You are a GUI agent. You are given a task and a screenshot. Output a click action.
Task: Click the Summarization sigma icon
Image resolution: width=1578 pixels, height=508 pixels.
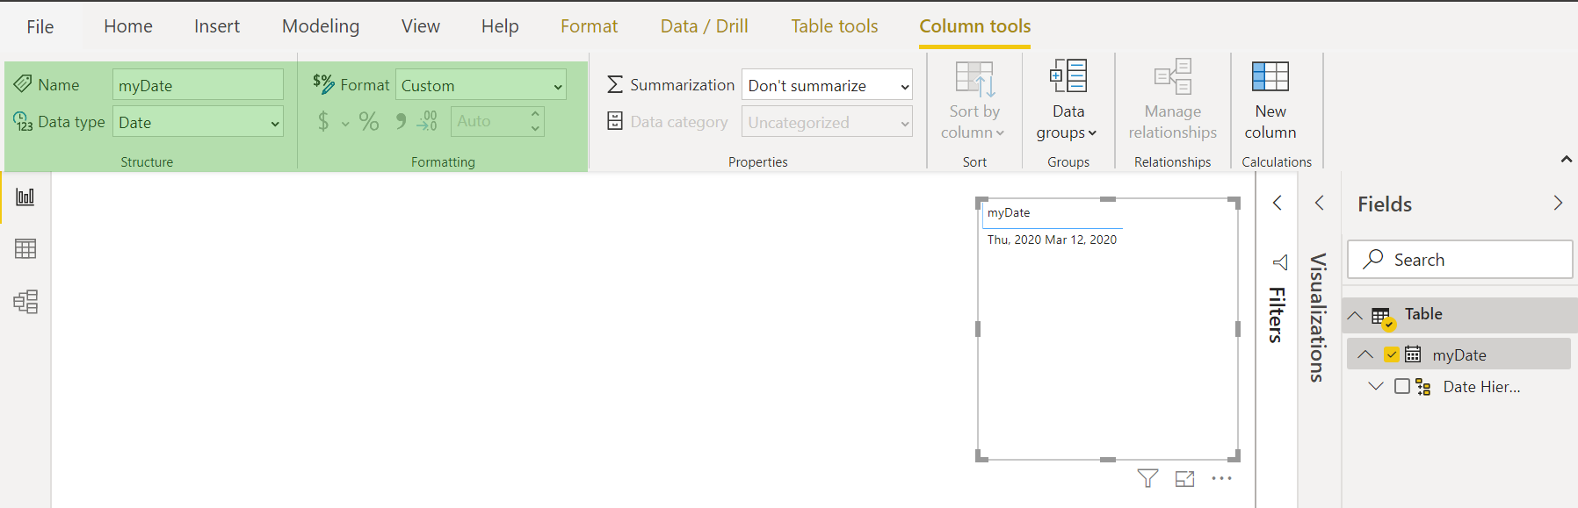click(x=615, y=85)
